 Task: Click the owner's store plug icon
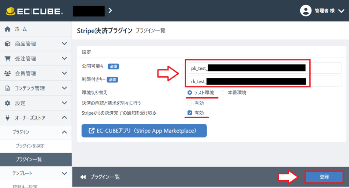click(x=7, y=118)
